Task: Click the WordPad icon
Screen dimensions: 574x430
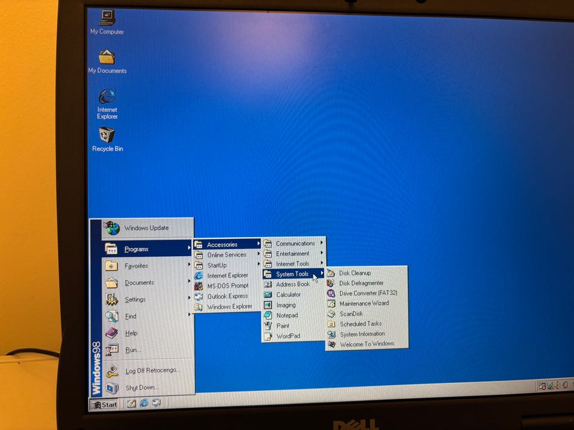Action: [x=268, y=336]
